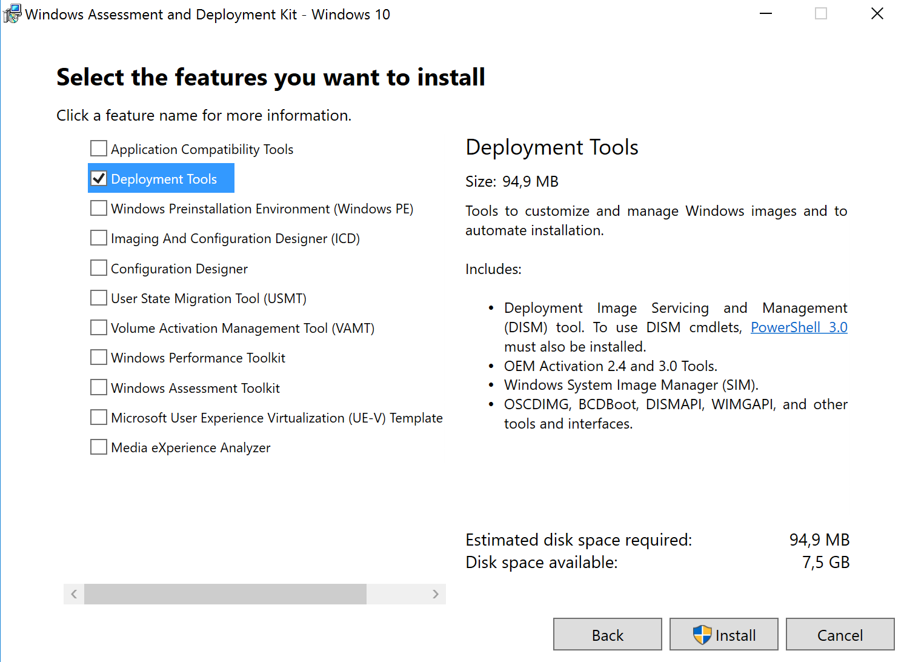Click the horizontal scrollbar left arrow
Image resolution: width=904 pixels, height=662 pixels.
74,594
